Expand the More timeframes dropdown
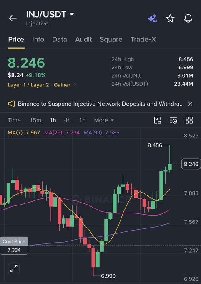201x284 pixels. coord(104,120)
